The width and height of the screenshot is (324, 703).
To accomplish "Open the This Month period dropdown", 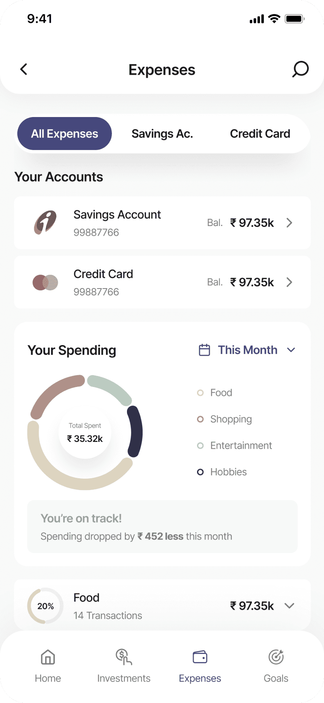I will point(247,350).
